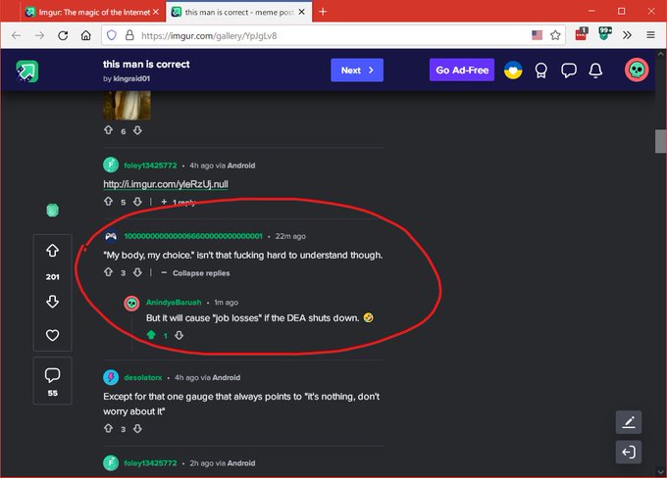Open the chat messages icon

point(569,71)
